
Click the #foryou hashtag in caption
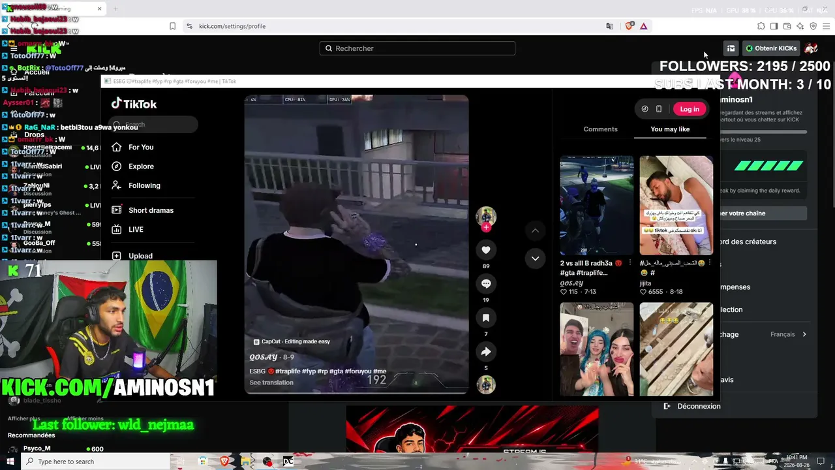pyautogui.click(x=357, y=371)
